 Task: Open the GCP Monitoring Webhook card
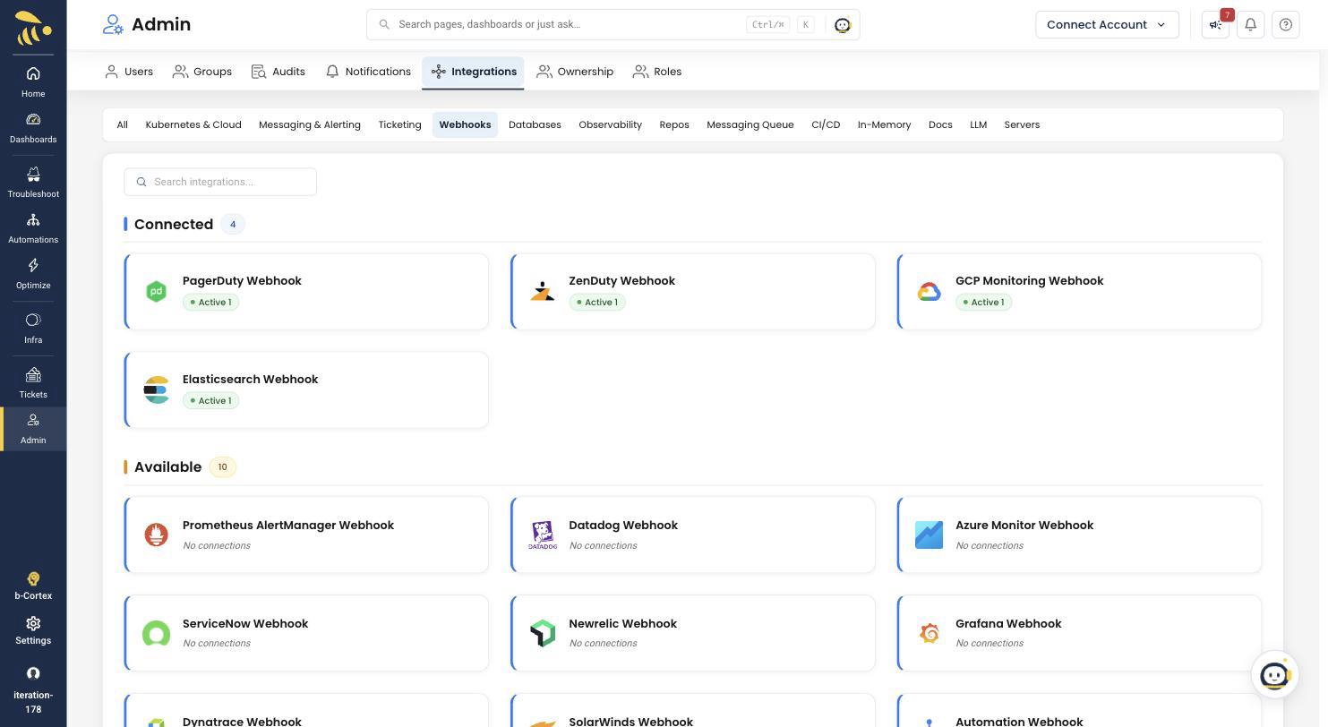click(x=1079, y=292)
